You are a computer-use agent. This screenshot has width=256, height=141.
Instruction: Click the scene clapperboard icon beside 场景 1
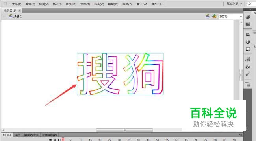(11, 16)
